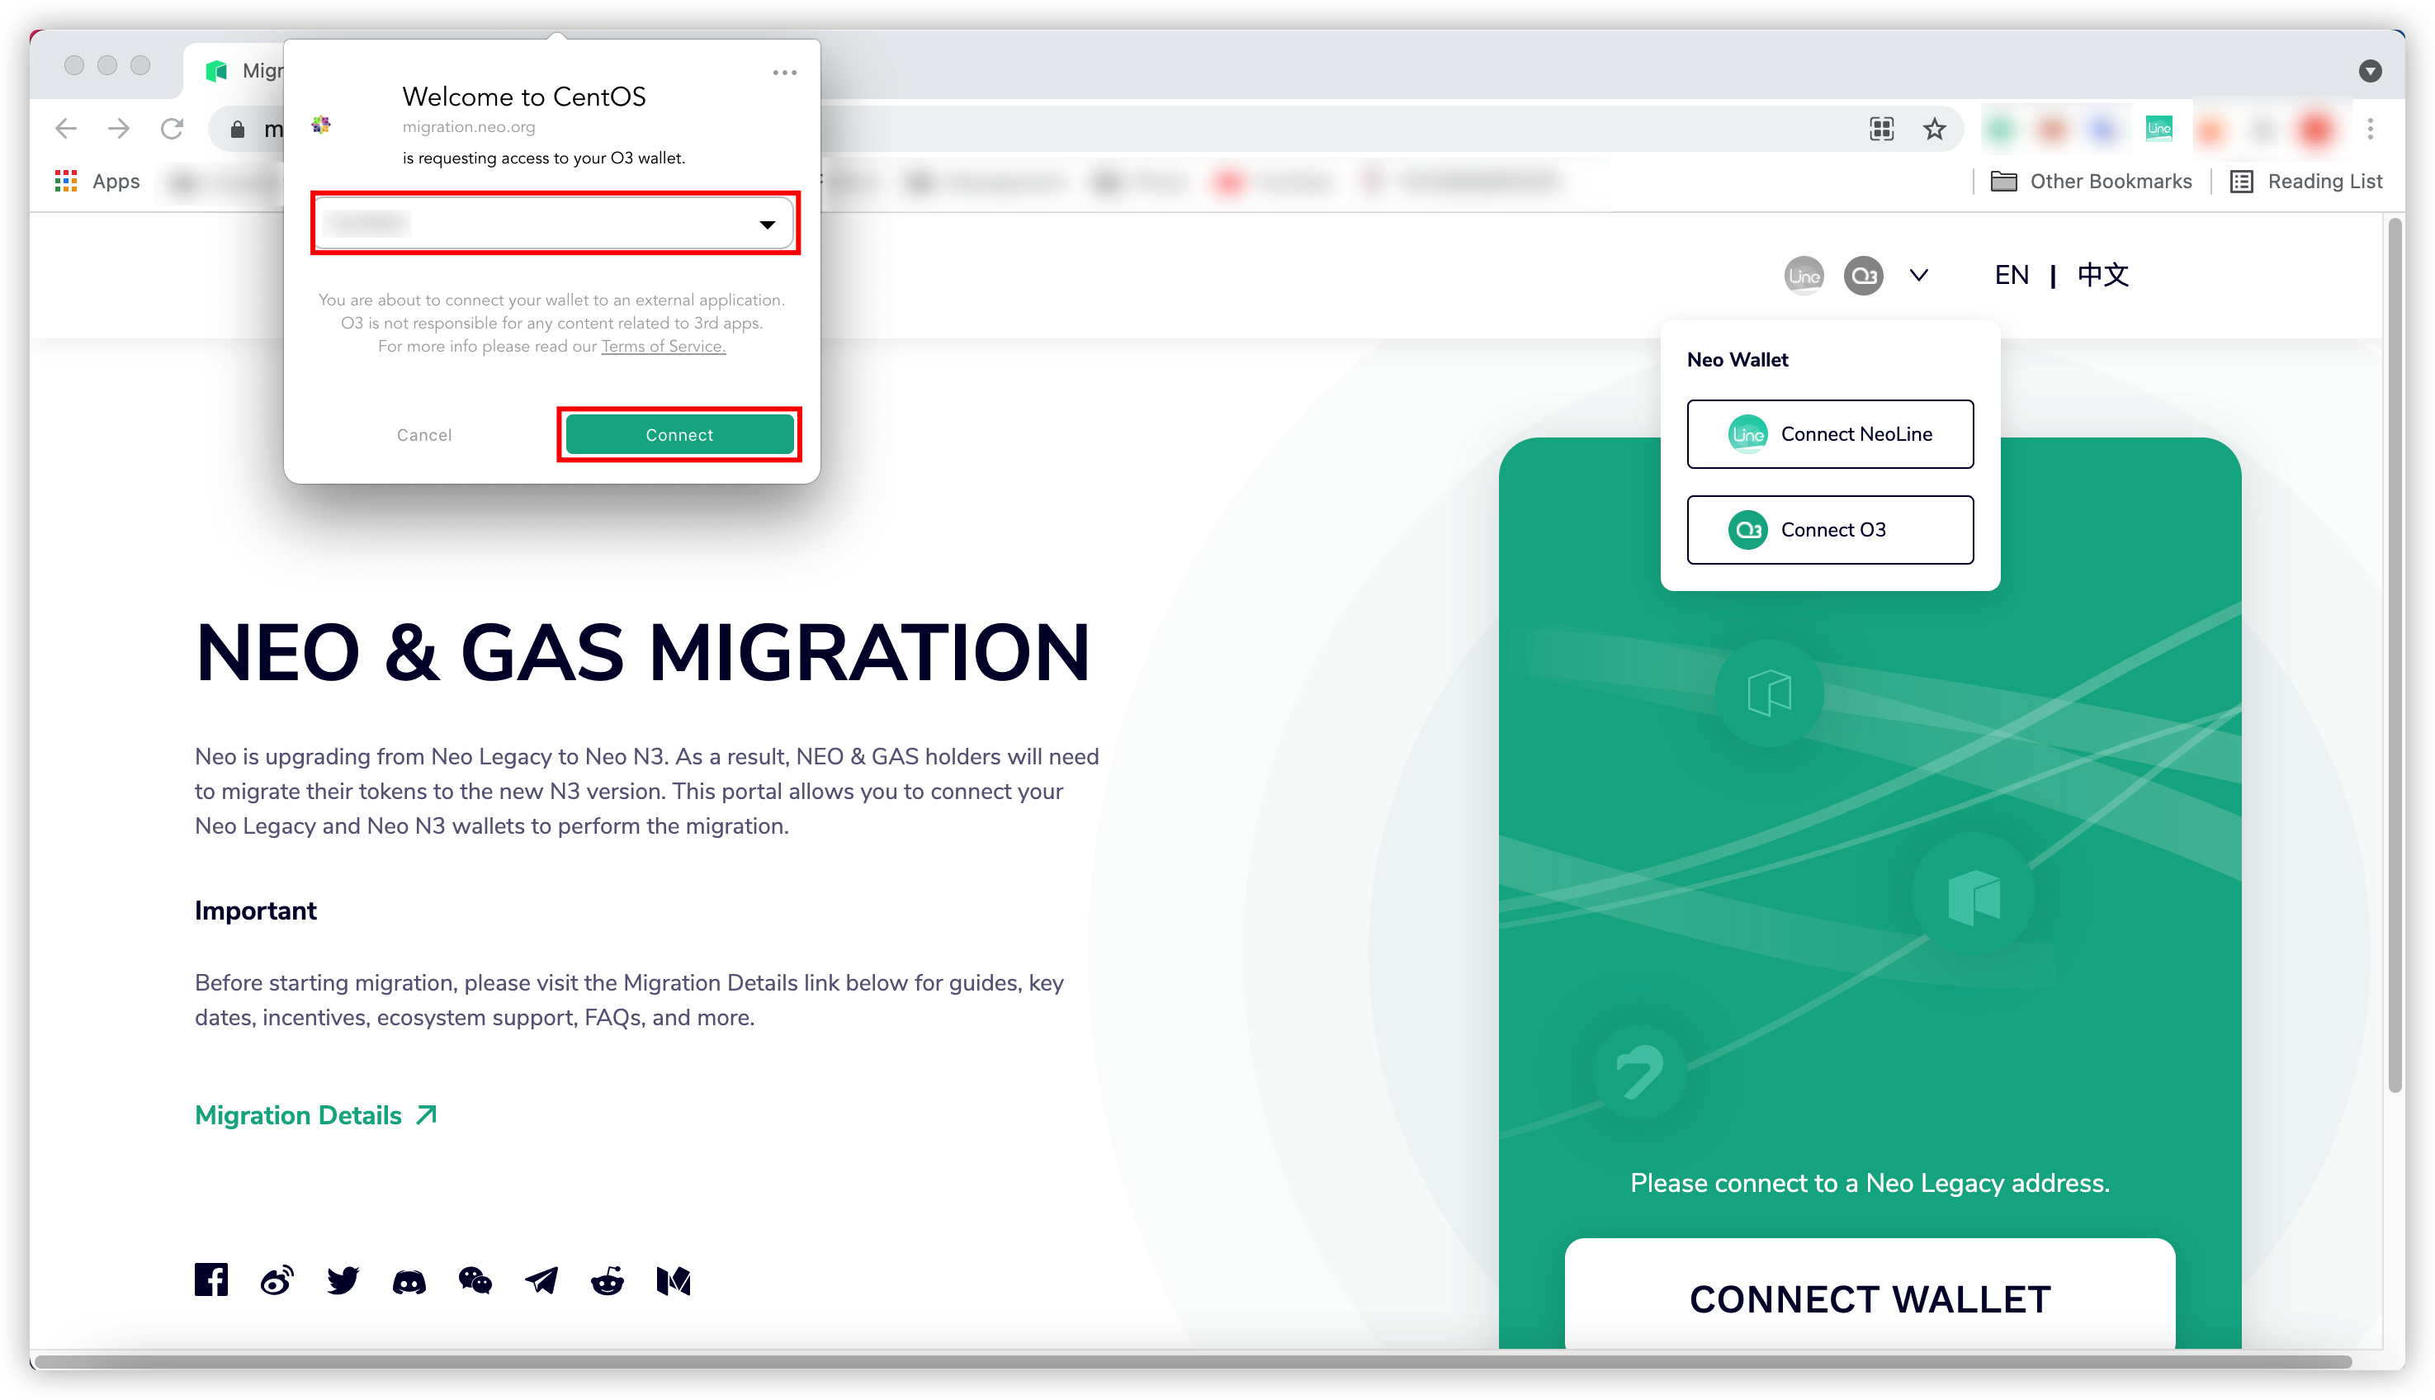This screenshot has height=1400, width=2435.
Task: Click the Facebook social icon
Action: pyautogui.click(x=211, y=1279)
